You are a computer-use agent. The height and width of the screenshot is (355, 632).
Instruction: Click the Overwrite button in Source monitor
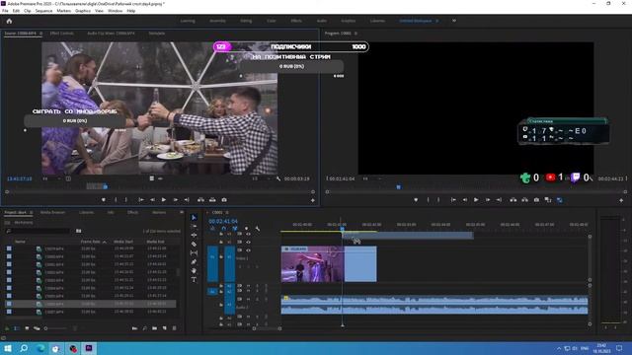point(212,199)
